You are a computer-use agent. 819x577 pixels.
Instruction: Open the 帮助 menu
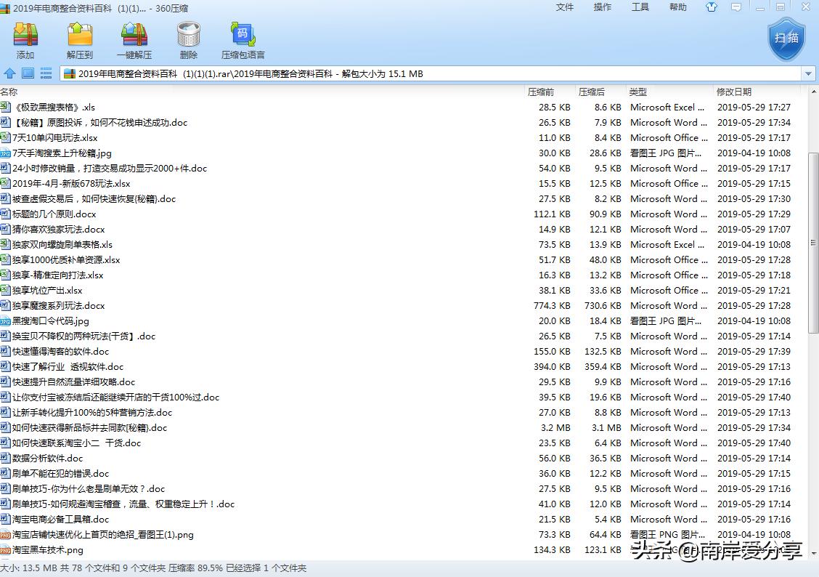(x=678, y=7)
